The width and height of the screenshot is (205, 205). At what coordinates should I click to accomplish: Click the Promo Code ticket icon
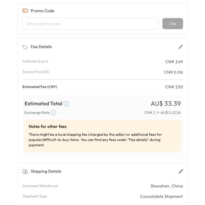[x=25, y=11]
